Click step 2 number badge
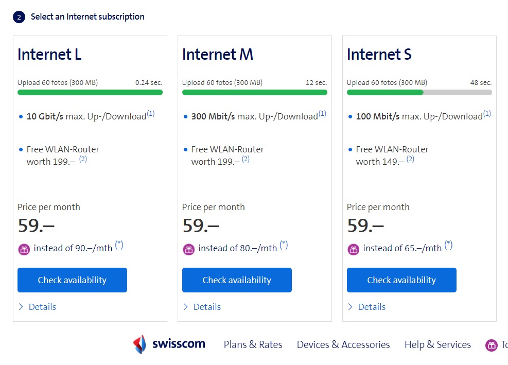The width and height of the screenshot is (508, 365). [x=19, y=17]
